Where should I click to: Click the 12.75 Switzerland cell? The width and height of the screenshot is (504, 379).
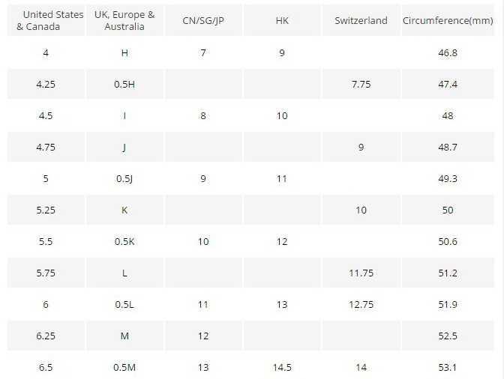click(361, 304)
